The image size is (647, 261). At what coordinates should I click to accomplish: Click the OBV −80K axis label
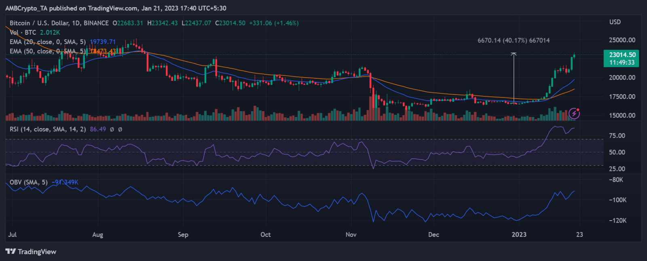click(616, 180)
